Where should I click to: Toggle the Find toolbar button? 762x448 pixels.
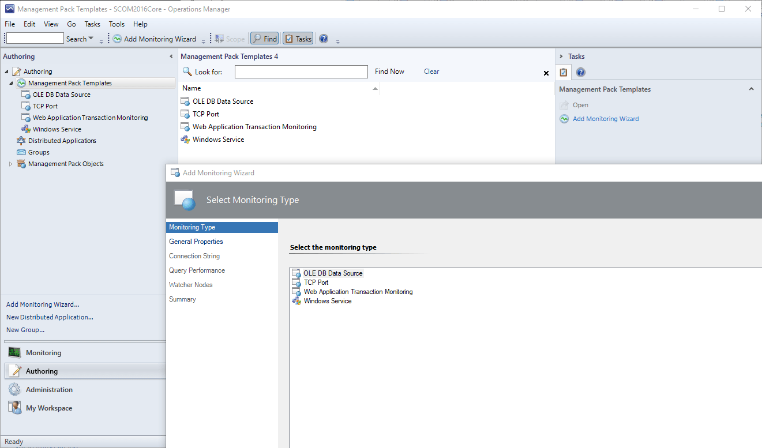265,39
